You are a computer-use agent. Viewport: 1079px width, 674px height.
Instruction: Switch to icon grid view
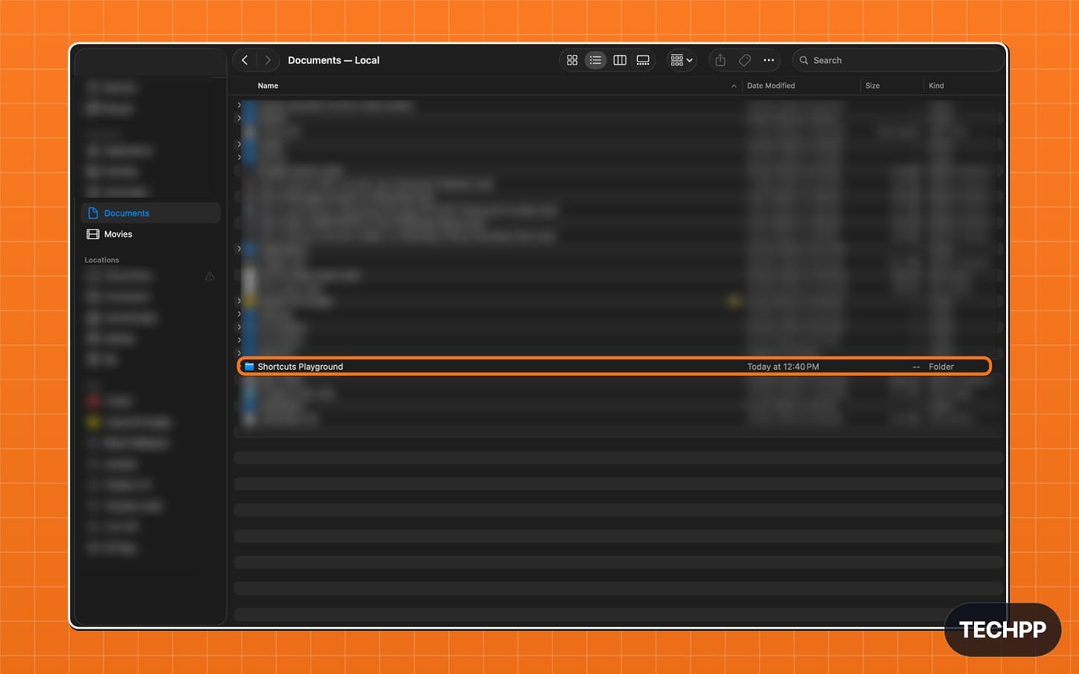[572, 60]
